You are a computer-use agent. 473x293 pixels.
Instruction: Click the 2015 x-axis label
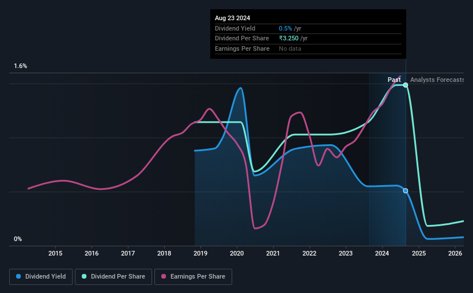click(x=55, y=253)
